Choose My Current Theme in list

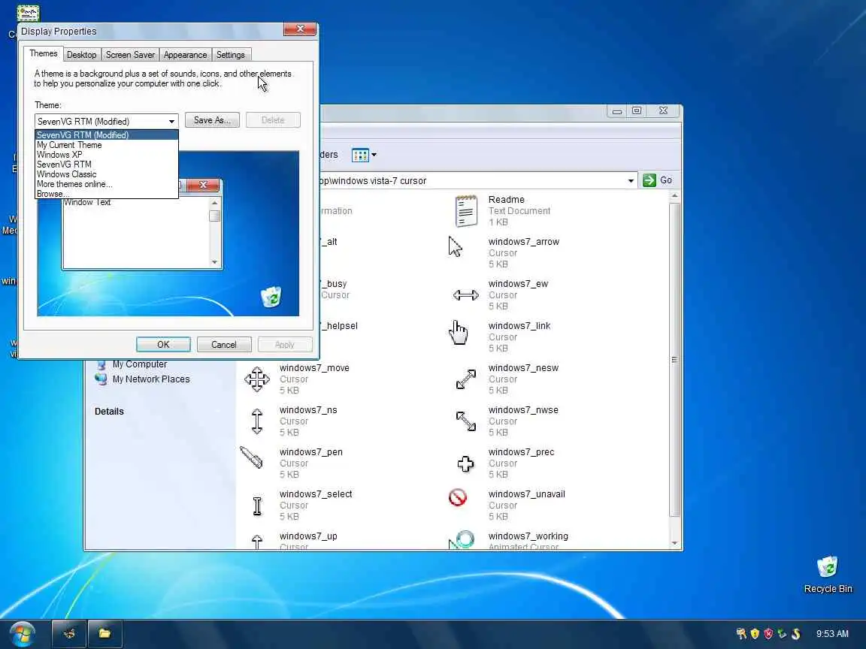pos(107,144)
